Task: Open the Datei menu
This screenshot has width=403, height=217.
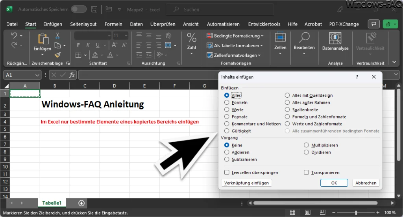Action: pyautogui.click(x=12, y=24)
